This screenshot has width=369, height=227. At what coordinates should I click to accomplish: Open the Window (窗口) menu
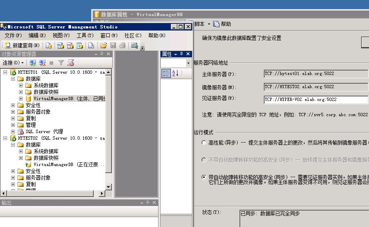[x=109, y=35]
